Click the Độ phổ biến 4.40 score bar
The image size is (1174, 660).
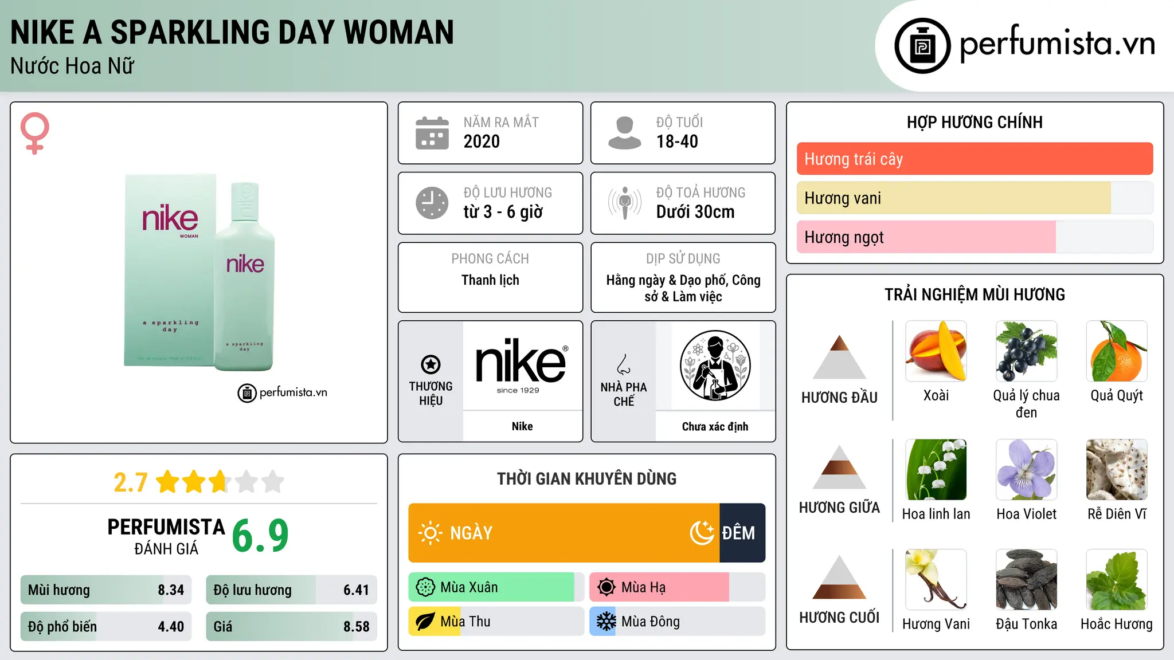(106, 626)
